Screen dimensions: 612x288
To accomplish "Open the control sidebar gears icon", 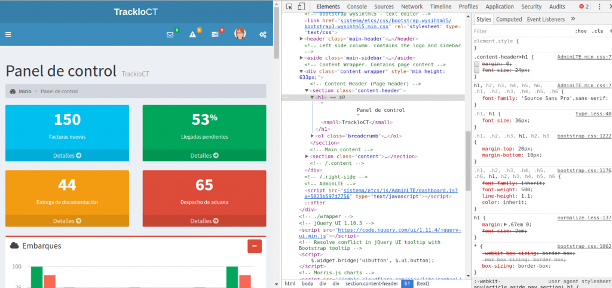I will 263,34.
